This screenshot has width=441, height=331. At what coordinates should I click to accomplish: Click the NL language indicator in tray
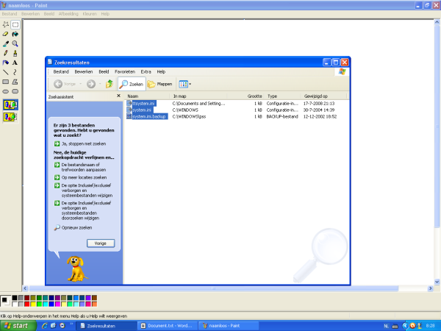[386, 326]
